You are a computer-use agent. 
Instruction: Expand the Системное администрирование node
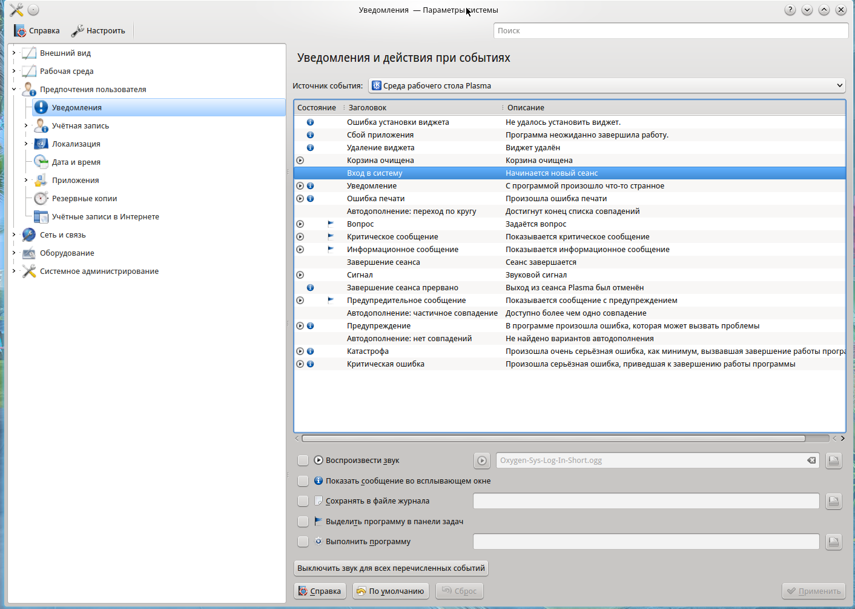click(14, 271)
